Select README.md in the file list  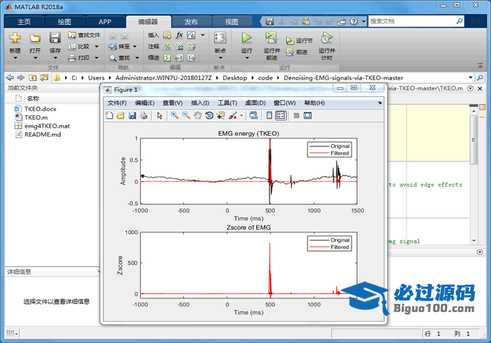[43, 134]
